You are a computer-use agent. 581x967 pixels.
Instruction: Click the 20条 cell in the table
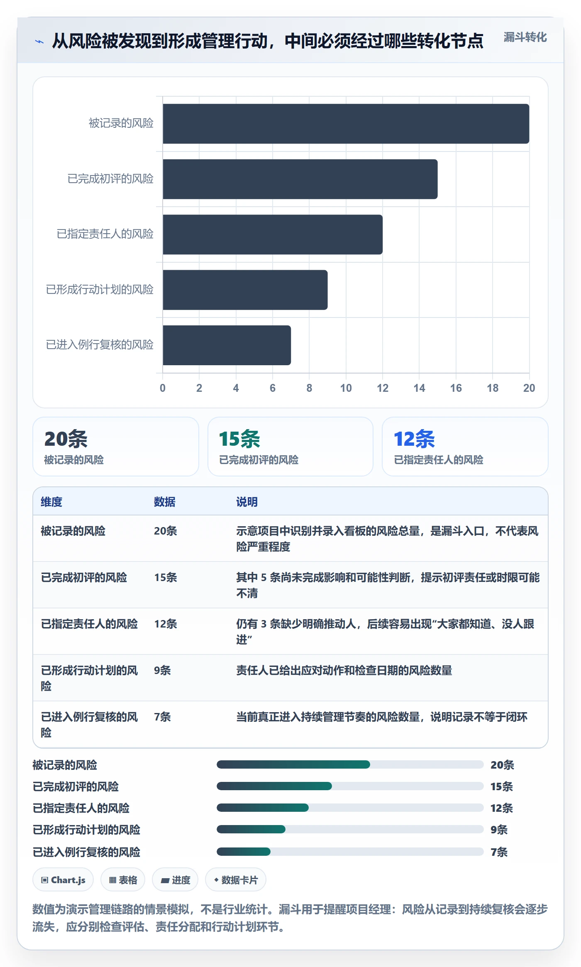pos(166,531)
